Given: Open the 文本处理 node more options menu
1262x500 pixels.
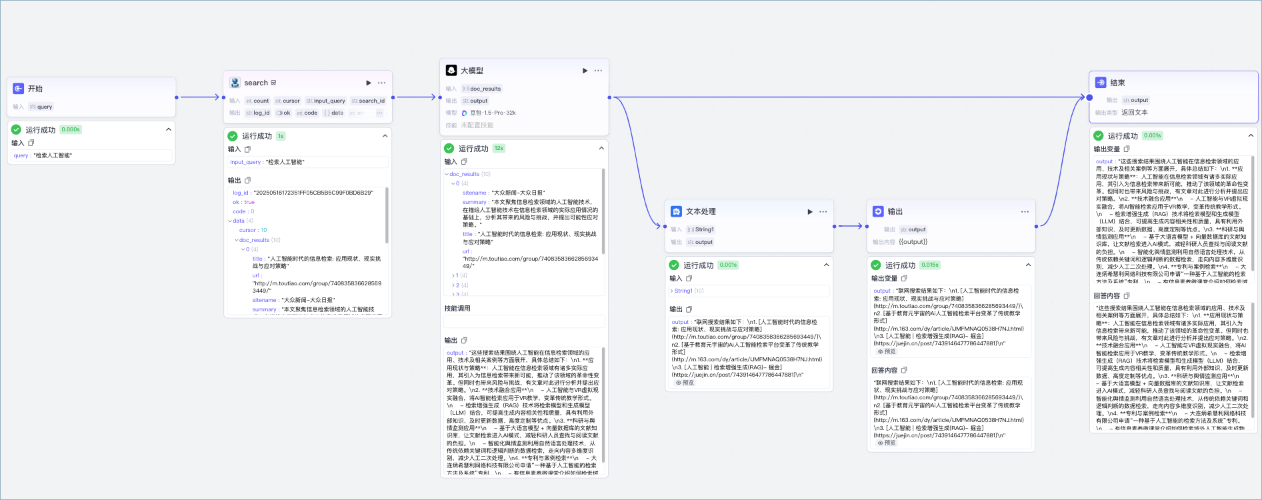Looking at the screenshot, I should (823, 211).
